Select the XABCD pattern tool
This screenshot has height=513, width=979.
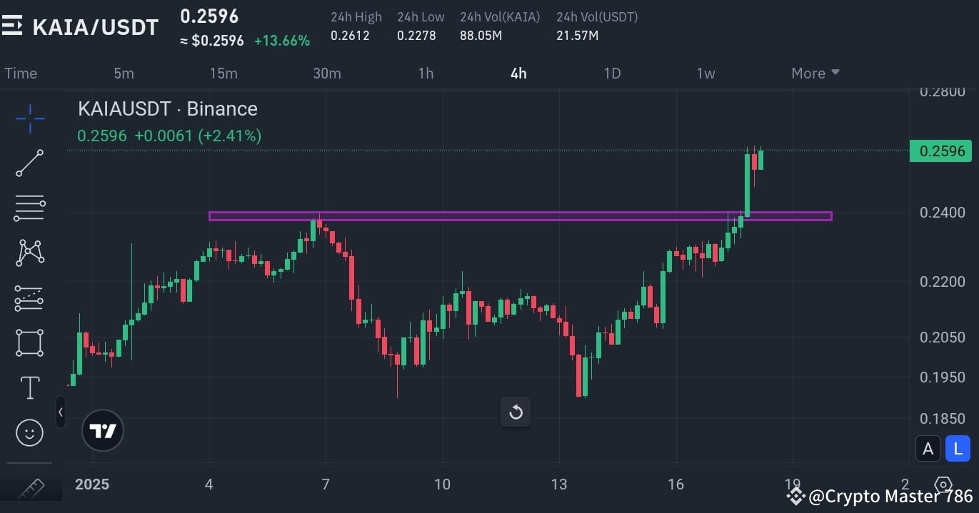click(x=29, y=253)
